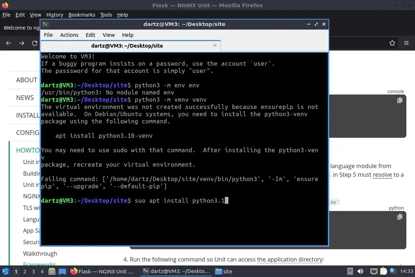Open INSTALL section in the site sidebar
The width and height of the screenshot is (415, 277).
pos(28,115)
